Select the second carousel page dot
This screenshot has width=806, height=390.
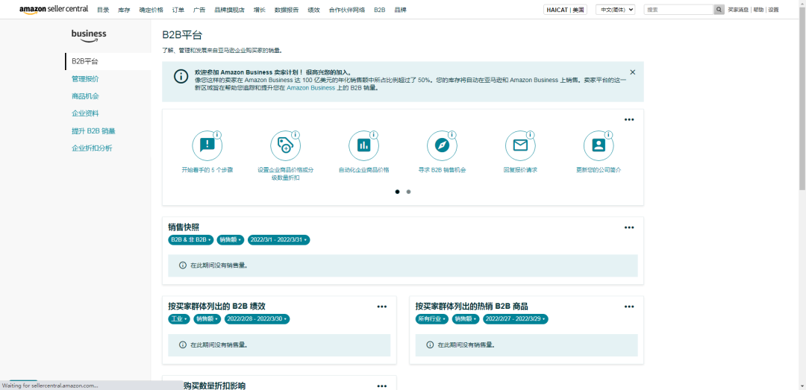point(409,192)
